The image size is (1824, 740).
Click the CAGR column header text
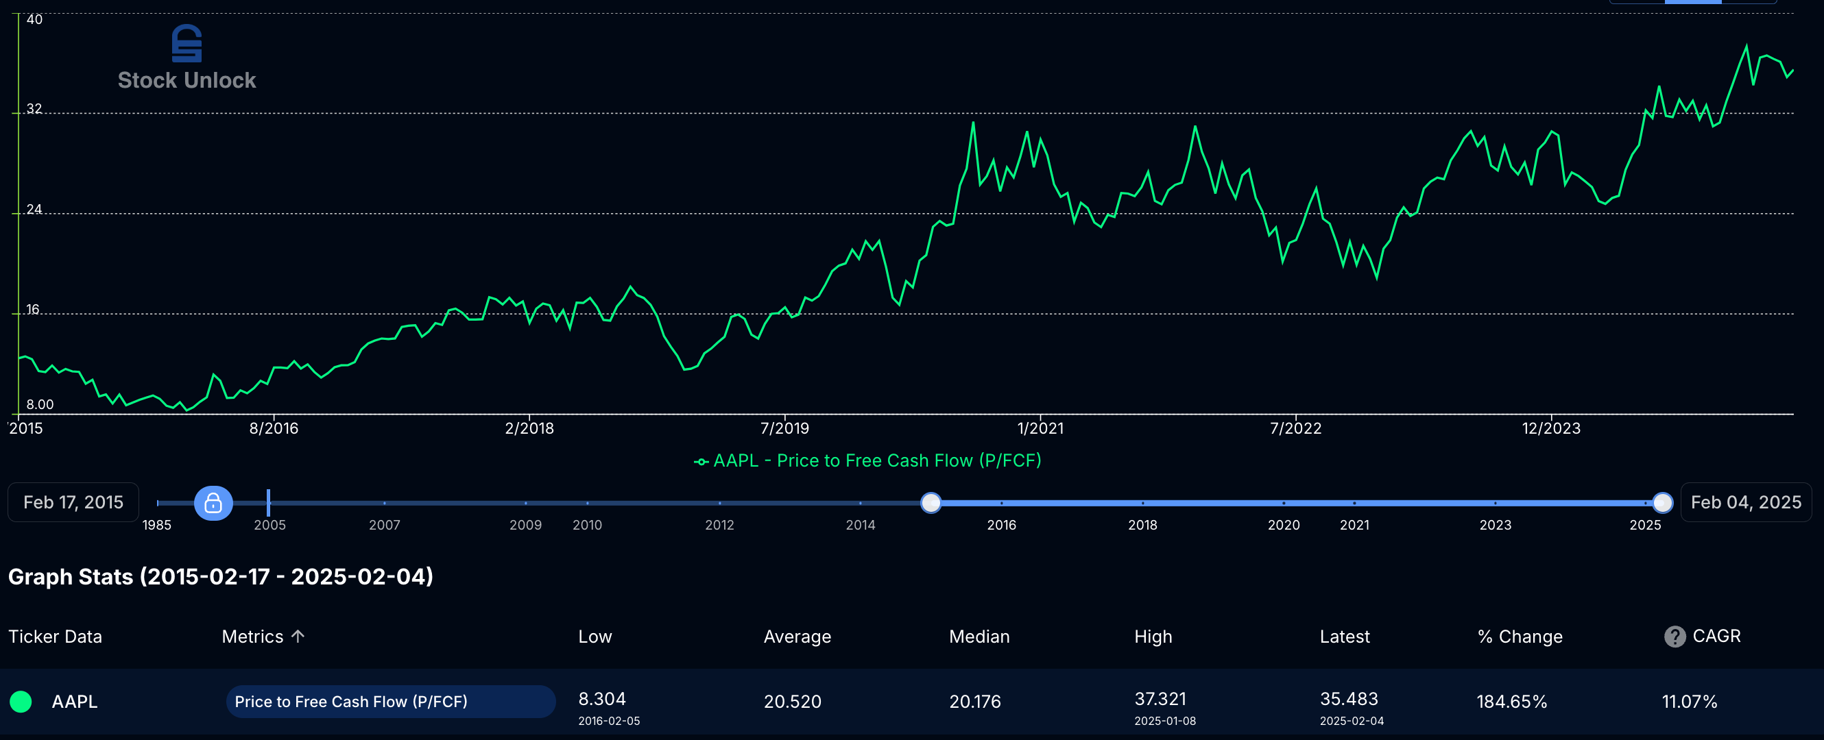point(1716,635)
